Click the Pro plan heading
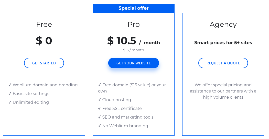269x139 pixels. pos(133,25)
